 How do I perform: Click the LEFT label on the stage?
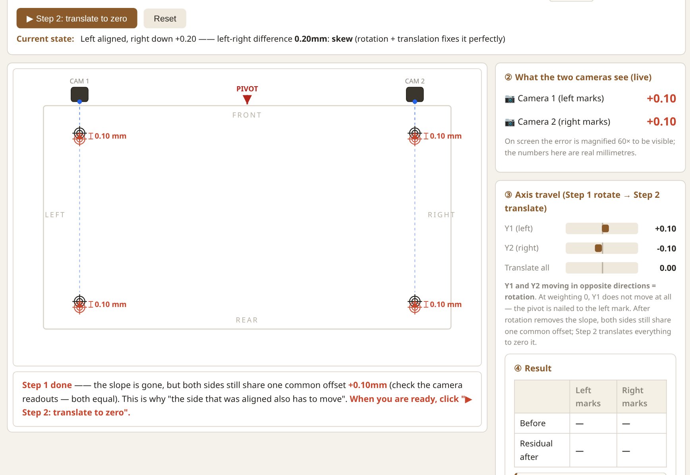[x=55, y=215]
